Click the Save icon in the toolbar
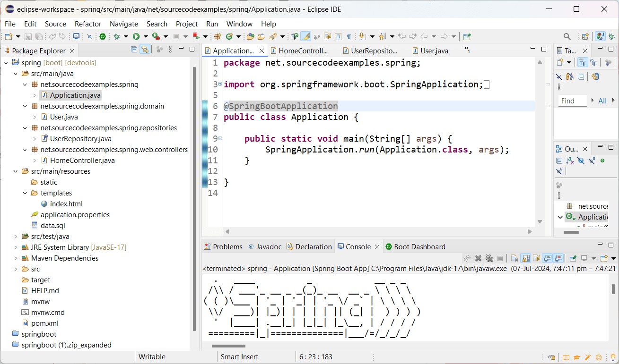The width and height of the screenshot is (619, 364). coord(28,36)
